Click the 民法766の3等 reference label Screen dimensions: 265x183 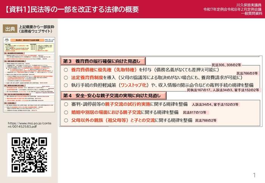247,73
